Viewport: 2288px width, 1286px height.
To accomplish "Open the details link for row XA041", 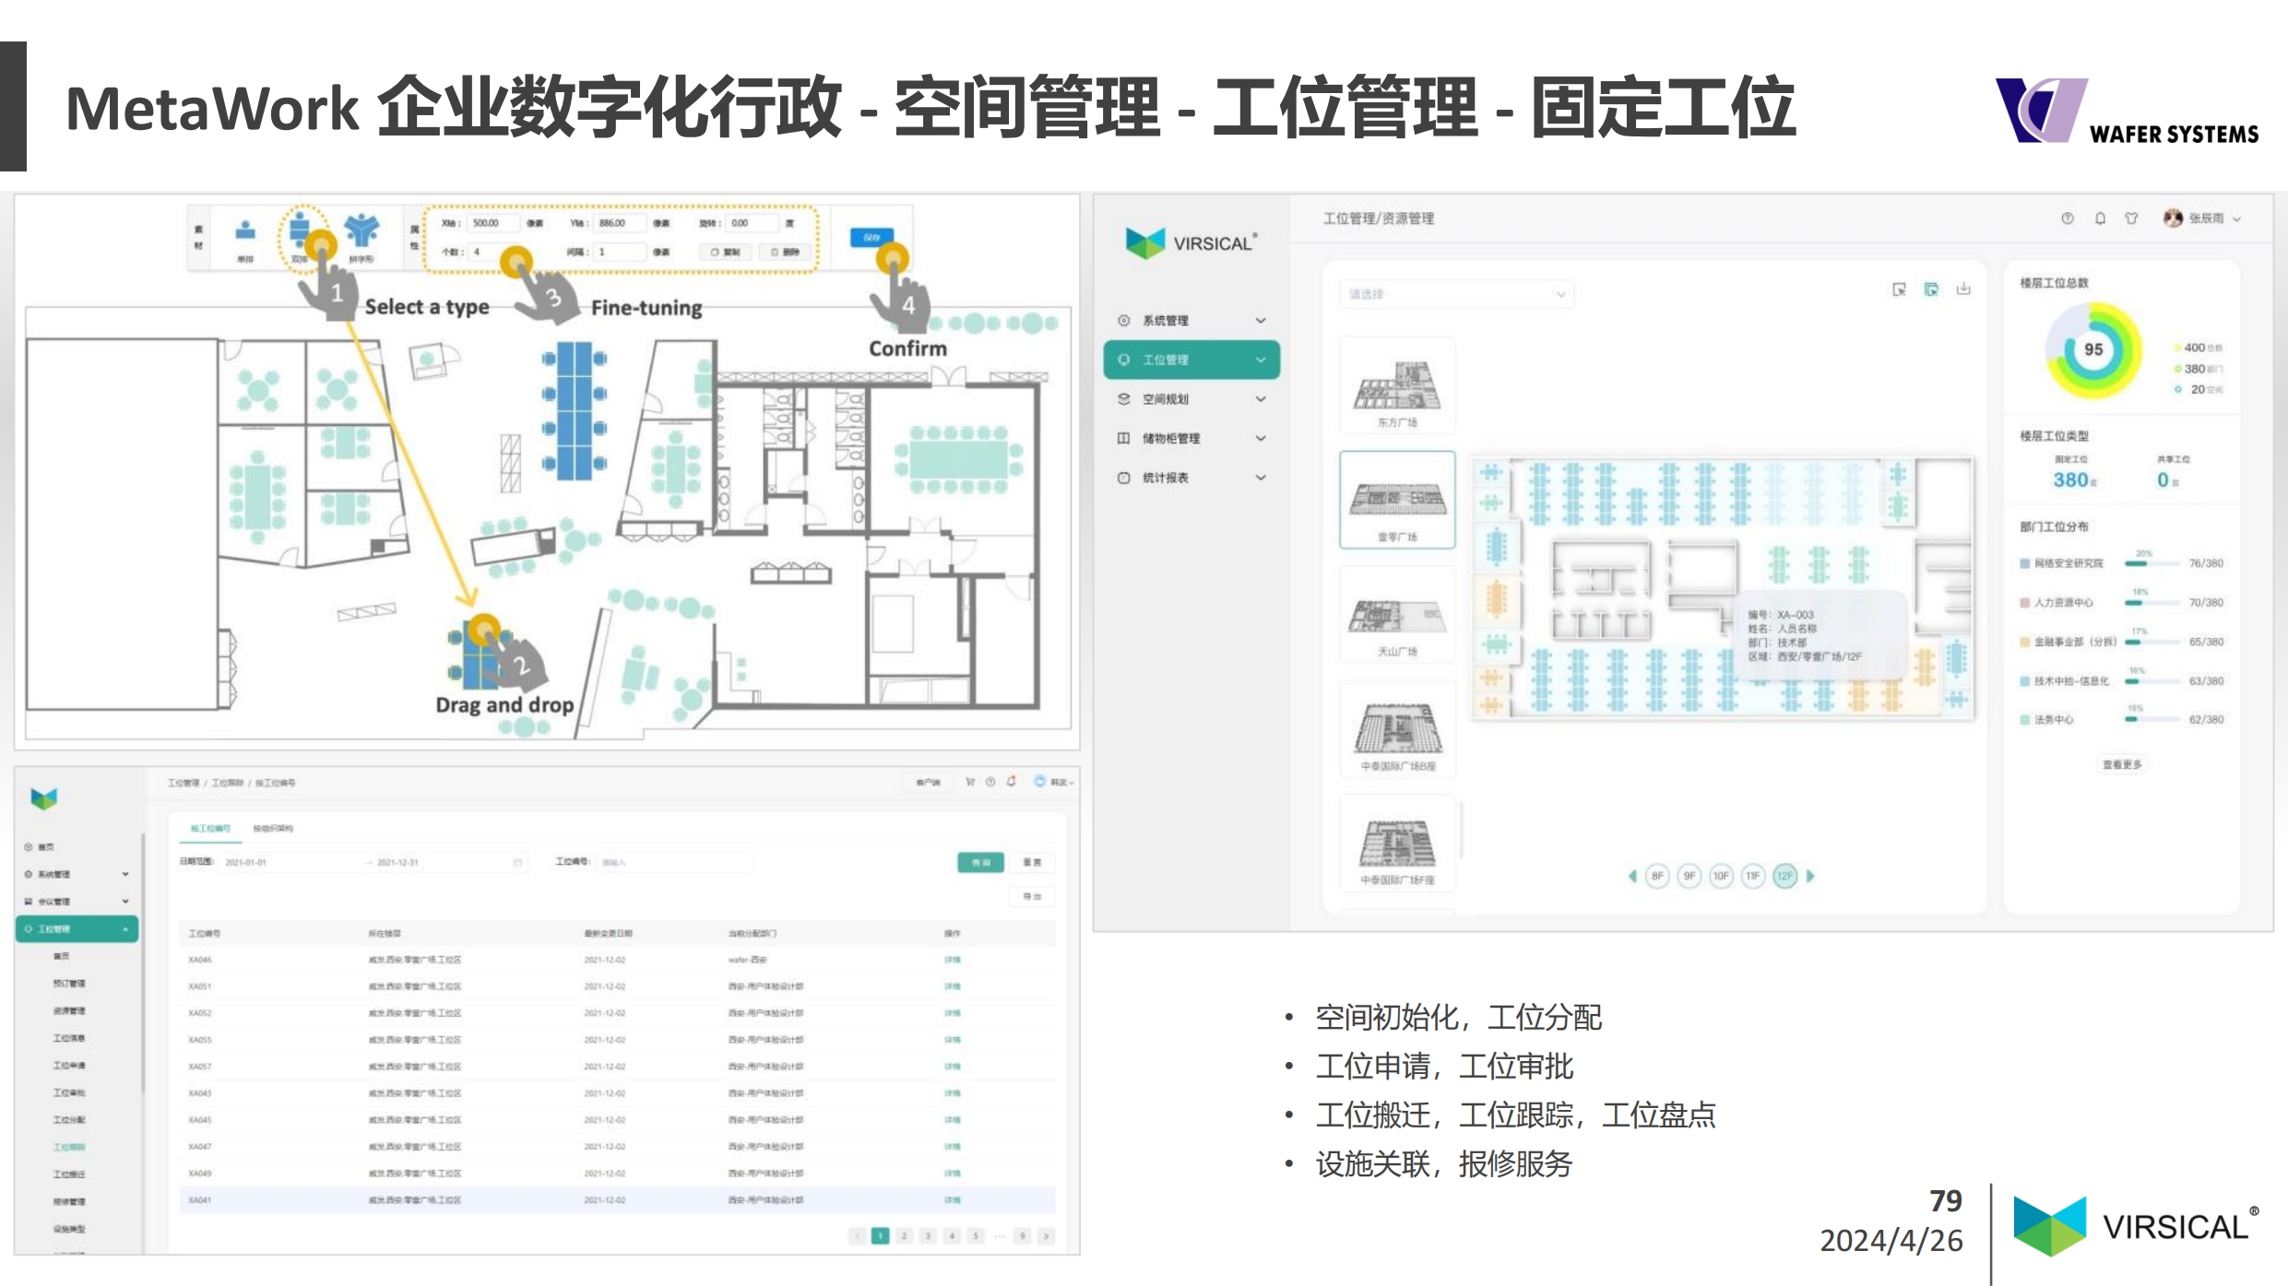I will tap(952, 1200).
